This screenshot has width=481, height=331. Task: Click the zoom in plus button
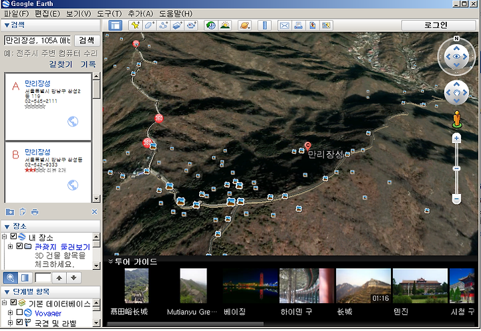click(x=456, y=138)
